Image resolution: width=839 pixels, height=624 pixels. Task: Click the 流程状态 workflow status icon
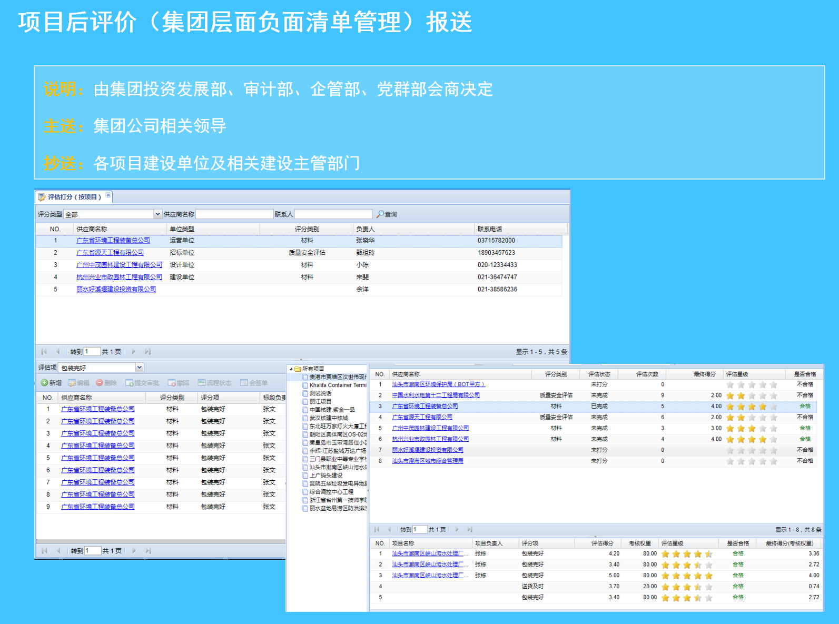[201, 383]
